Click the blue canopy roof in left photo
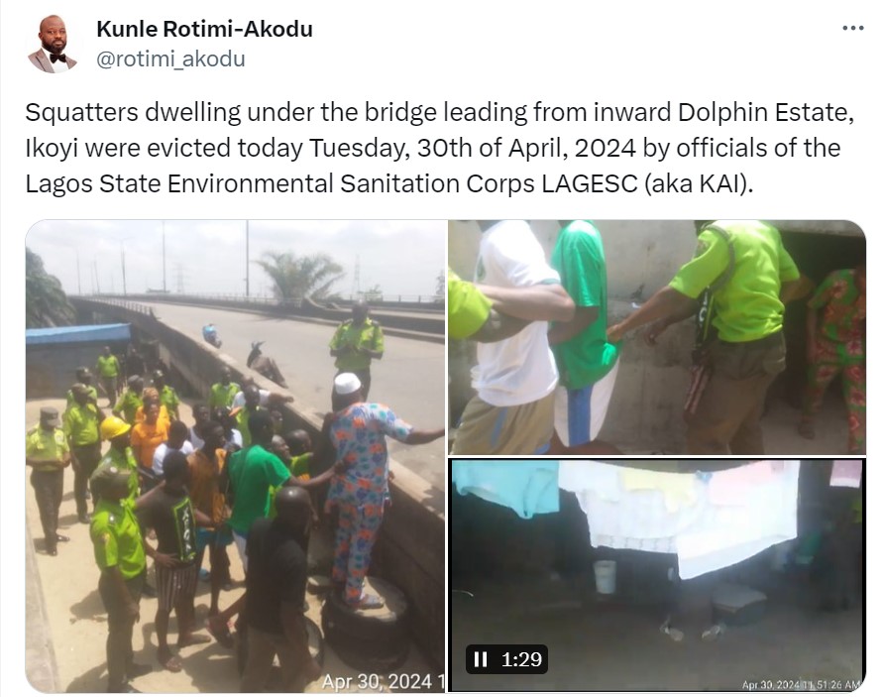This screenshot has width=884, height=697. point(78,333)
